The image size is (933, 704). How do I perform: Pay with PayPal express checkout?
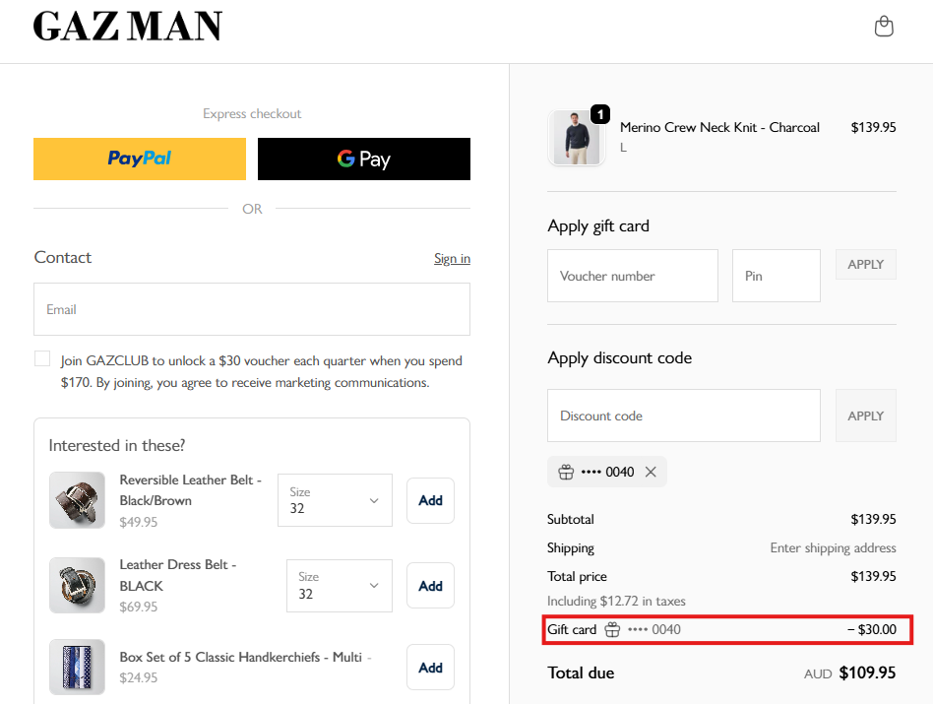point(140,159)
